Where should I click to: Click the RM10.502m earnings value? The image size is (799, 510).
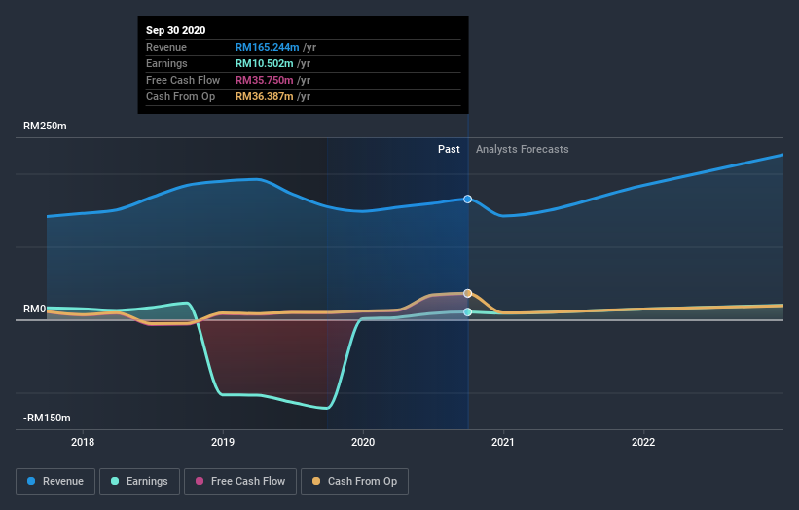coord(265,63)
